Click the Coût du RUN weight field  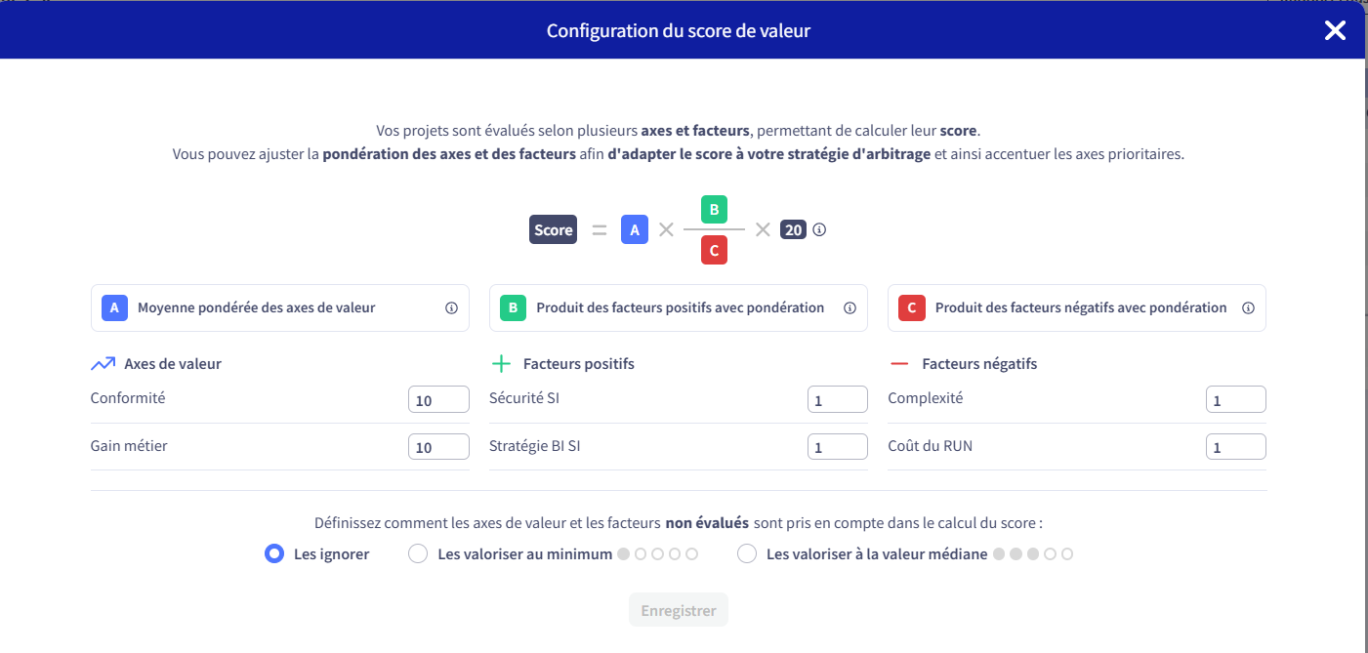[1235, 447]
